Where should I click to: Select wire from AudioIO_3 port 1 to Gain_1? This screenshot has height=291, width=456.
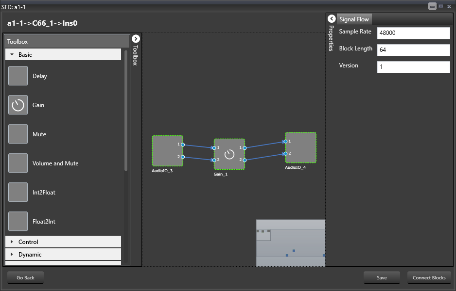(198, 146)
